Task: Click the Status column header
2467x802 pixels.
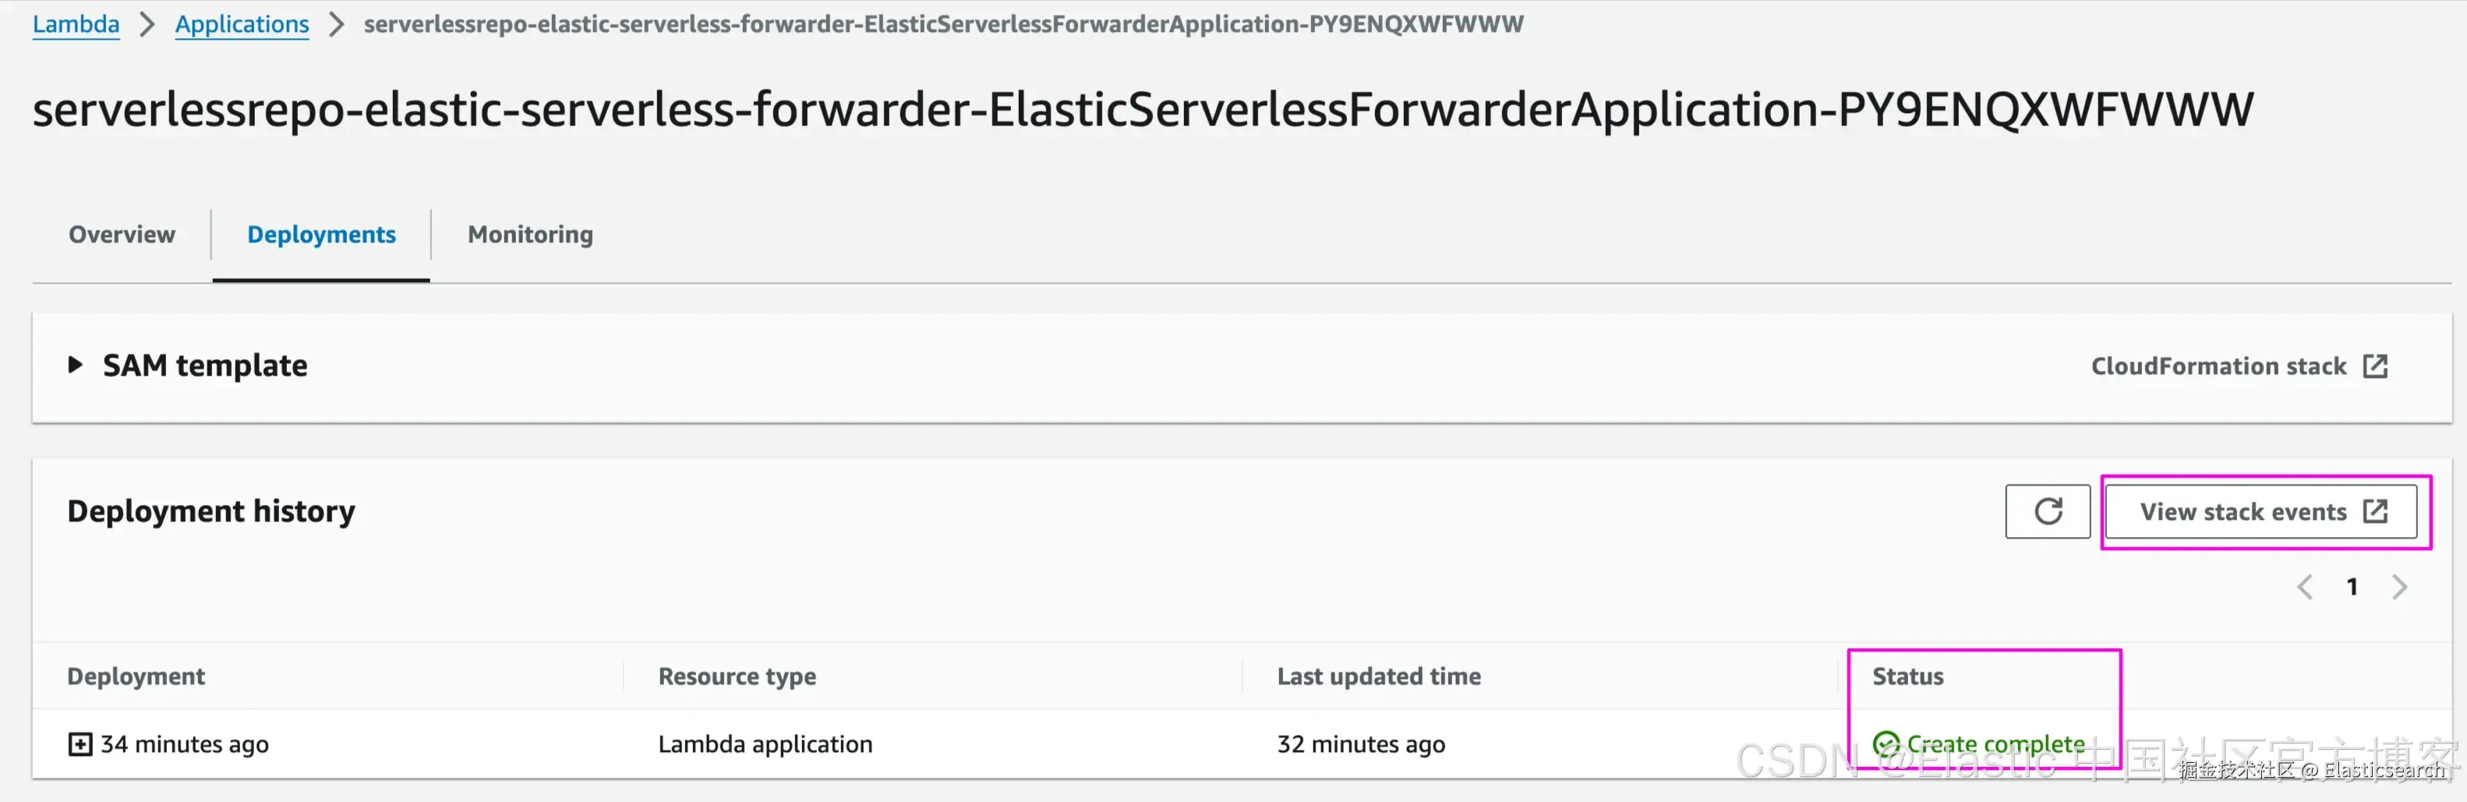Action: (1907, 676)
